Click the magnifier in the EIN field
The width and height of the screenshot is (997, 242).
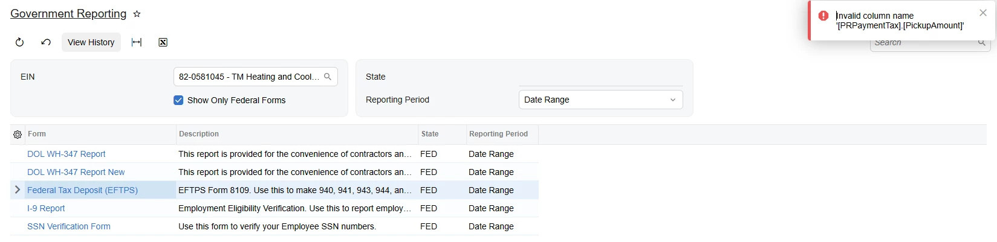pos(328,77)
